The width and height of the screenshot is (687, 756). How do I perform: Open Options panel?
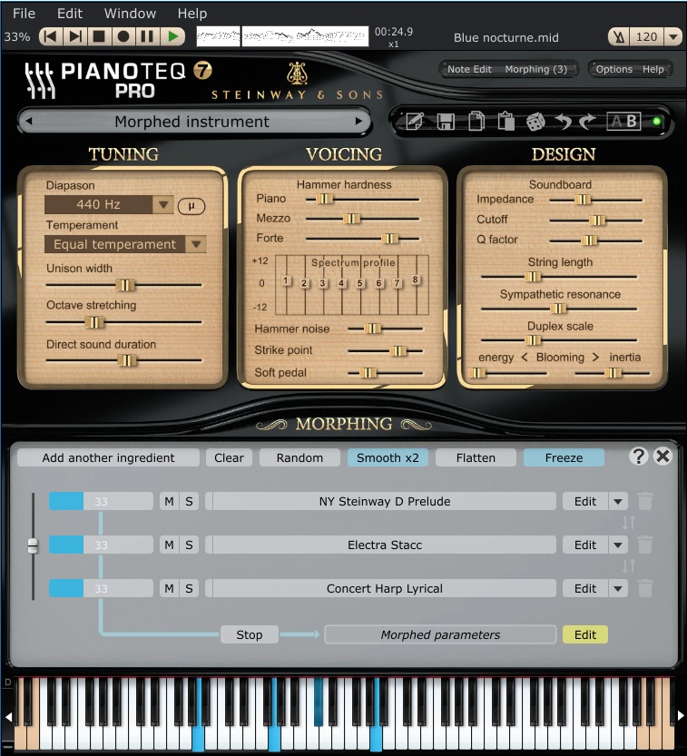(613, 69)
